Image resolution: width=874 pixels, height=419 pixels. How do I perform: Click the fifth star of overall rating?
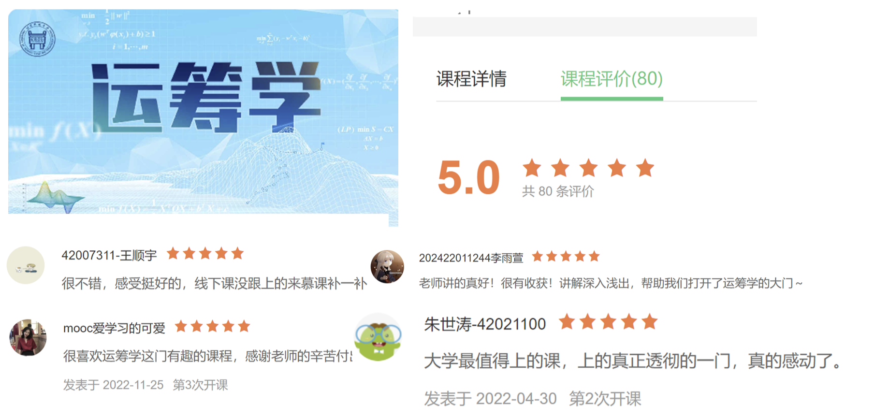(x=645, y=168)
